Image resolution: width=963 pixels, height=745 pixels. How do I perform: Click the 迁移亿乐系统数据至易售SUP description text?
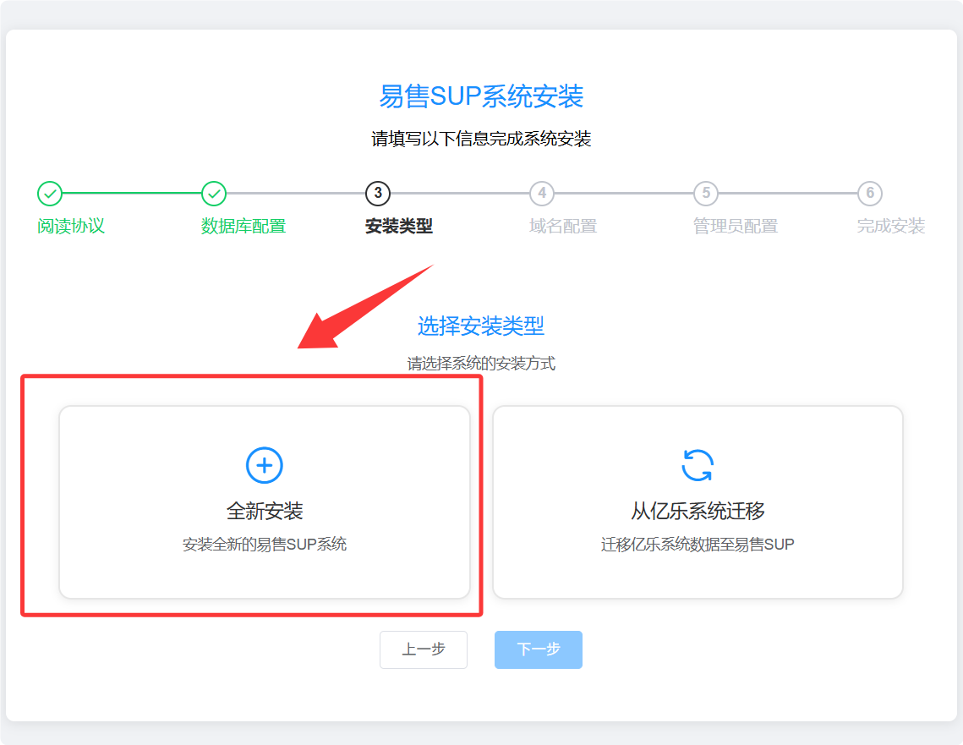click(698, 545)
